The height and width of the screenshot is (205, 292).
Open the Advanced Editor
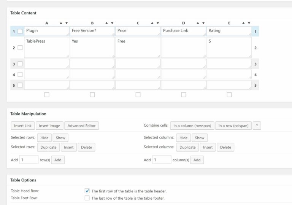81,126
